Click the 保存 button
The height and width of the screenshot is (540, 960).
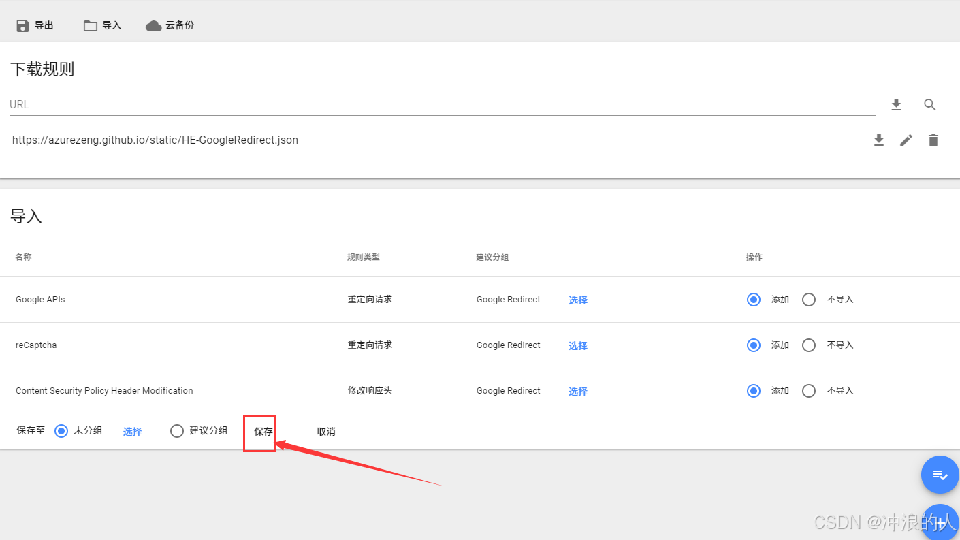[x=263, y=432]
